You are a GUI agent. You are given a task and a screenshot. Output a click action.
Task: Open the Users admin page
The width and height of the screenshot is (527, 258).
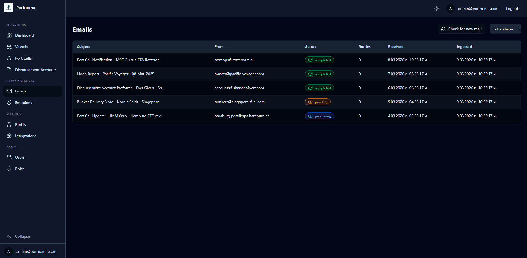[20, 157]
